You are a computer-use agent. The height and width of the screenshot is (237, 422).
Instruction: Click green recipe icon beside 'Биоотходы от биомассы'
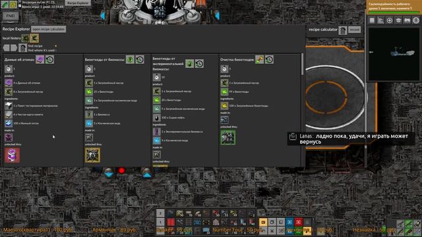[x=130, y=59]
